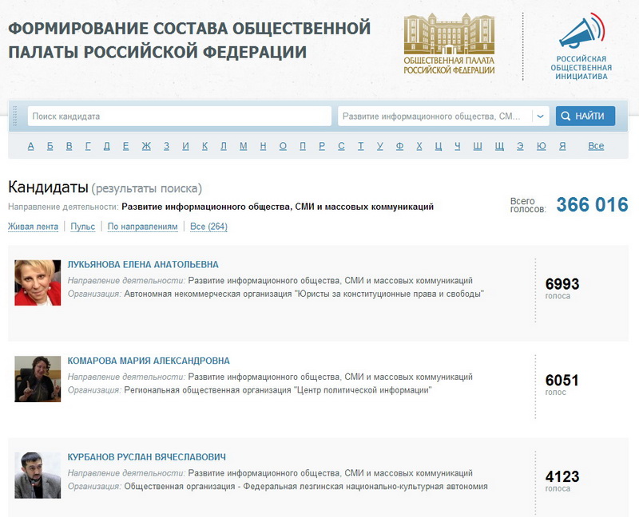Image resolution: width=639 pixels, height=517 pixels.
Task: Click Курбанов's profile photo
Action: (38, 476)
